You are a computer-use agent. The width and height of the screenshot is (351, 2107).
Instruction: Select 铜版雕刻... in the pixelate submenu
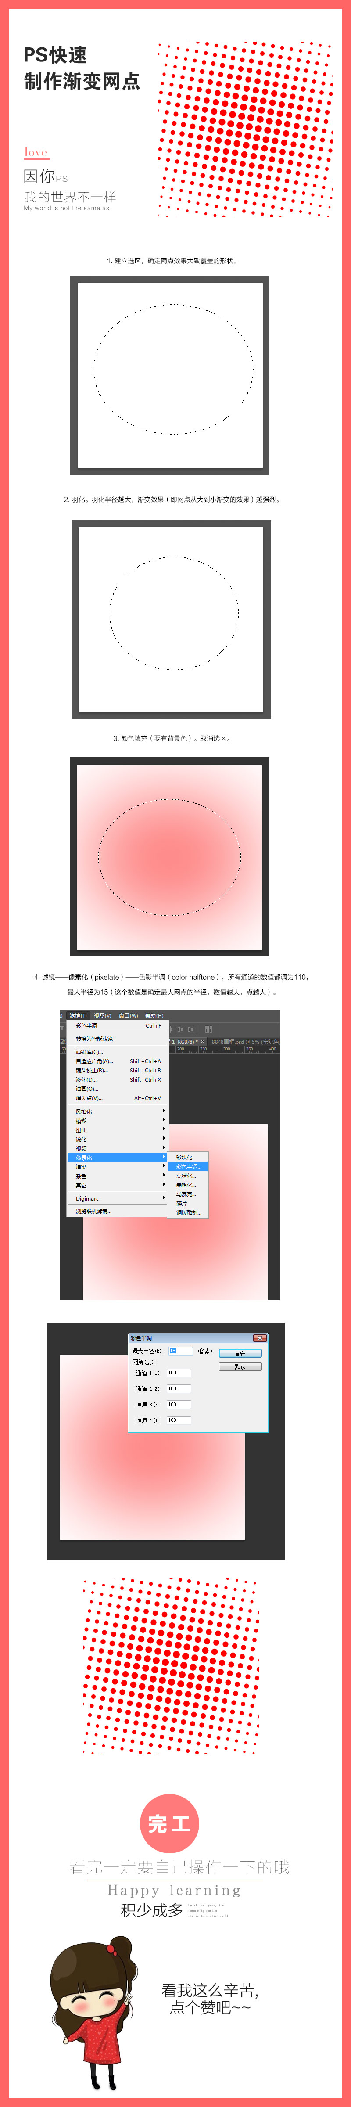point(188,1213)
